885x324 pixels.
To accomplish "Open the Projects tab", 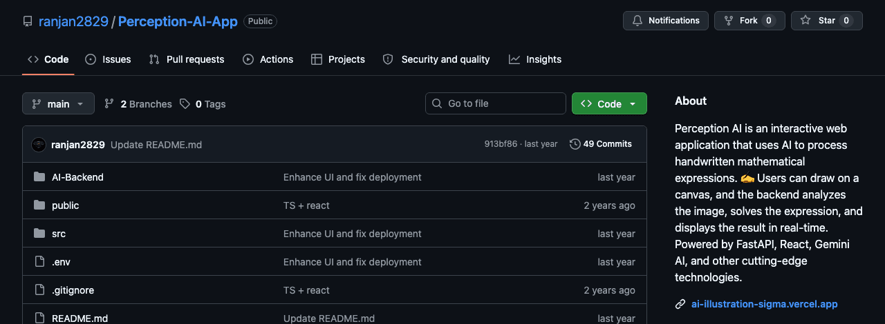I will (x=338, y=59).
